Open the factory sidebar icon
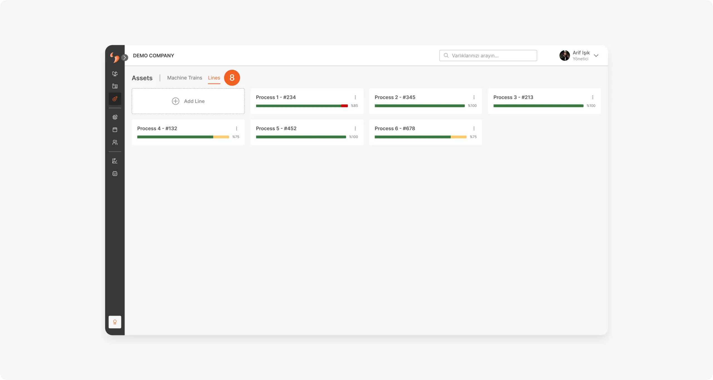 click(x=115, y=86)
